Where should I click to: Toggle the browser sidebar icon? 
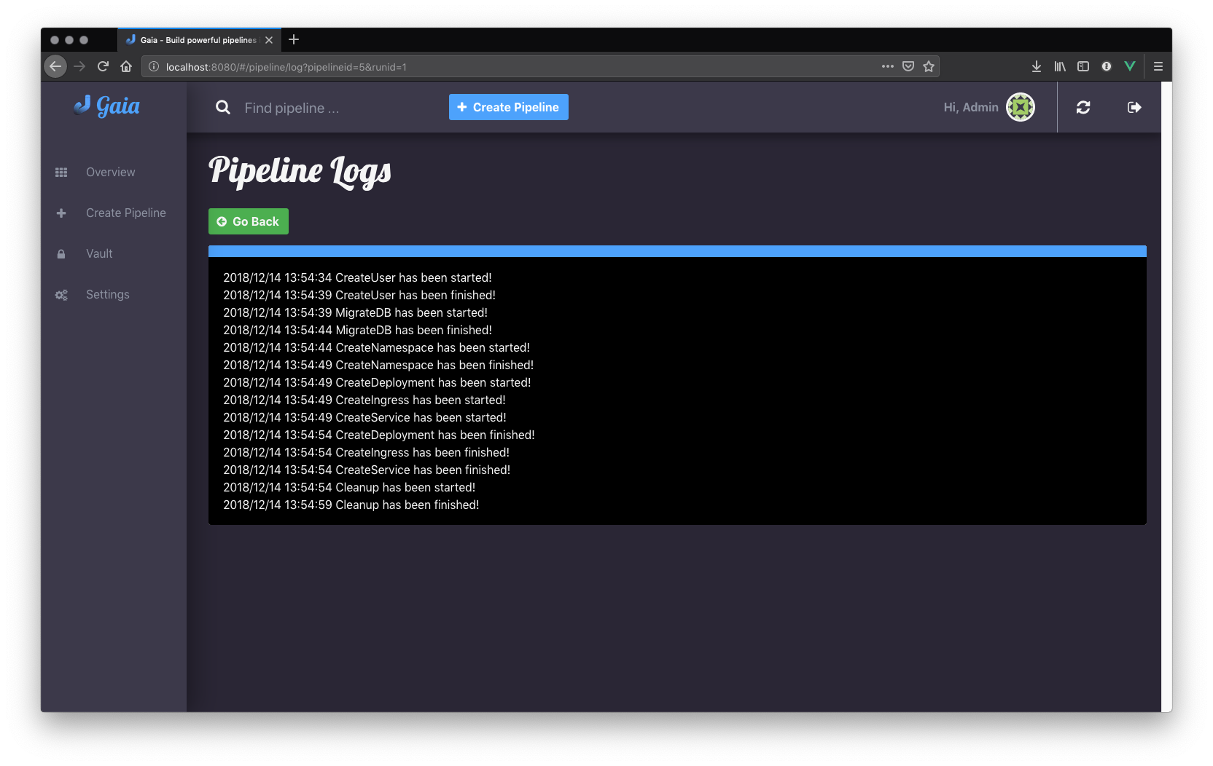pos(1083,66)
